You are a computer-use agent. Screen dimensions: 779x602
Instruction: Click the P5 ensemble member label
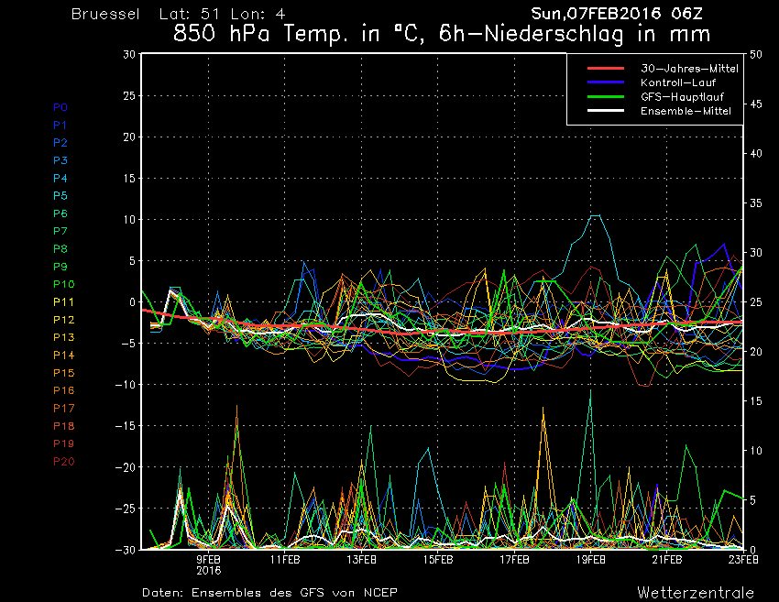[60, 196]
